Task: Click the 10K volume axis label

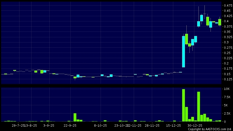Action: [226, 89]
